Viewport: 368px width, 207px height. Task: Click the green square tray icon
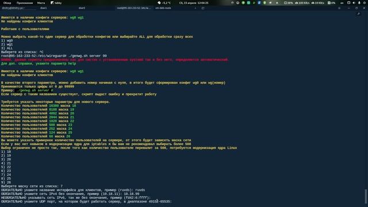coord(248,3)
